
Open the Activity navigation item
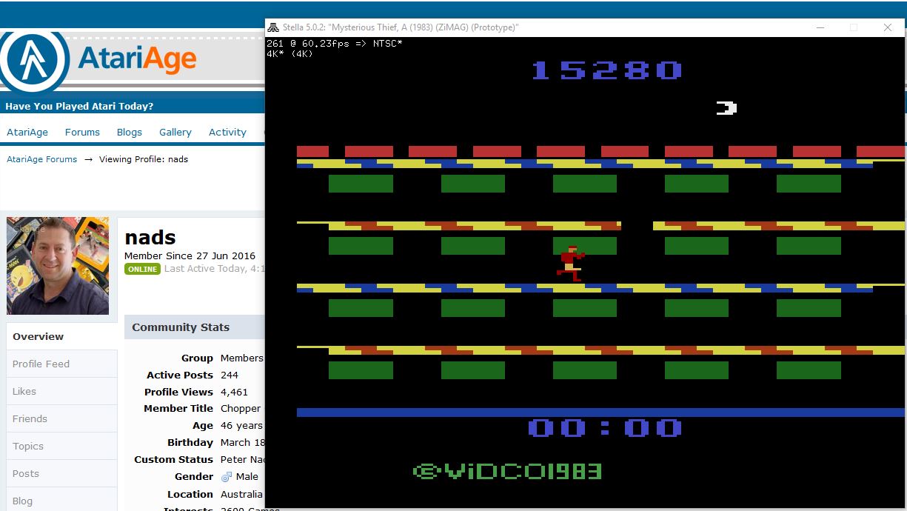pos(227,132)
